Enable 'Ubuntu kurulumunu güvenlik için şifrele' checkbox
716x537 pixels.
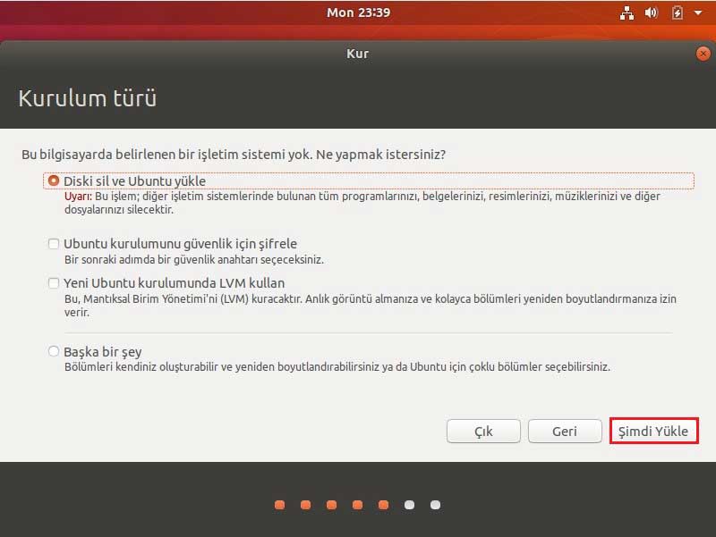[54, 244]
